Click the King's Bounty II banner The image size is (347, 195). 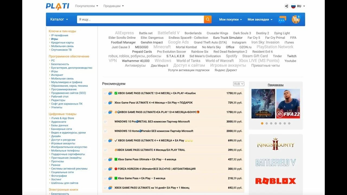tap(275, 144)
